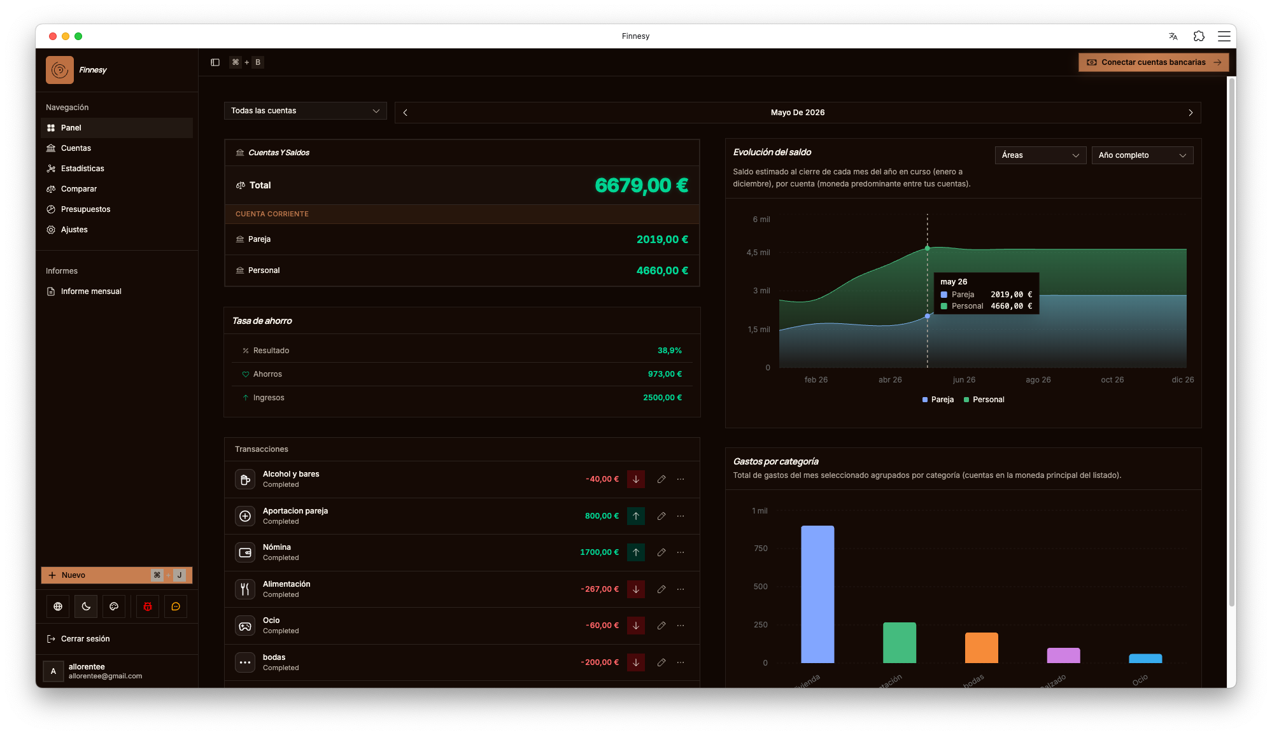
Task: Edit the Ocio transaction
Action: [x=661, y=626]
